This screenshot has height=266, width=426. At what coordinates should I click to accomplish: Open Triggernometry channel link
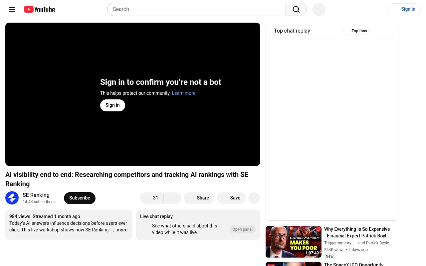[338, 243]
